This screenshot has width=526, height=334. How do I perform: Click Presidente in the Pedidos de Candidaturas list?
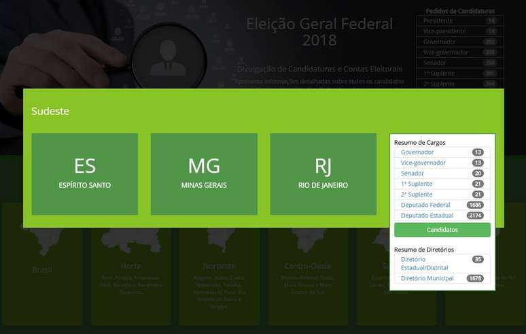tap(438, 21)
